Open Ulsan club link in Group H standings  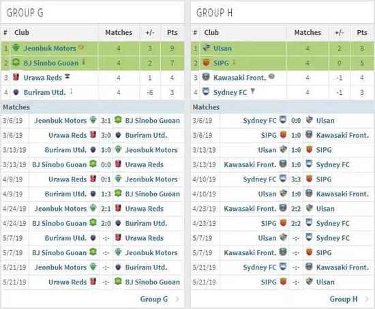(x=222, y=48)
